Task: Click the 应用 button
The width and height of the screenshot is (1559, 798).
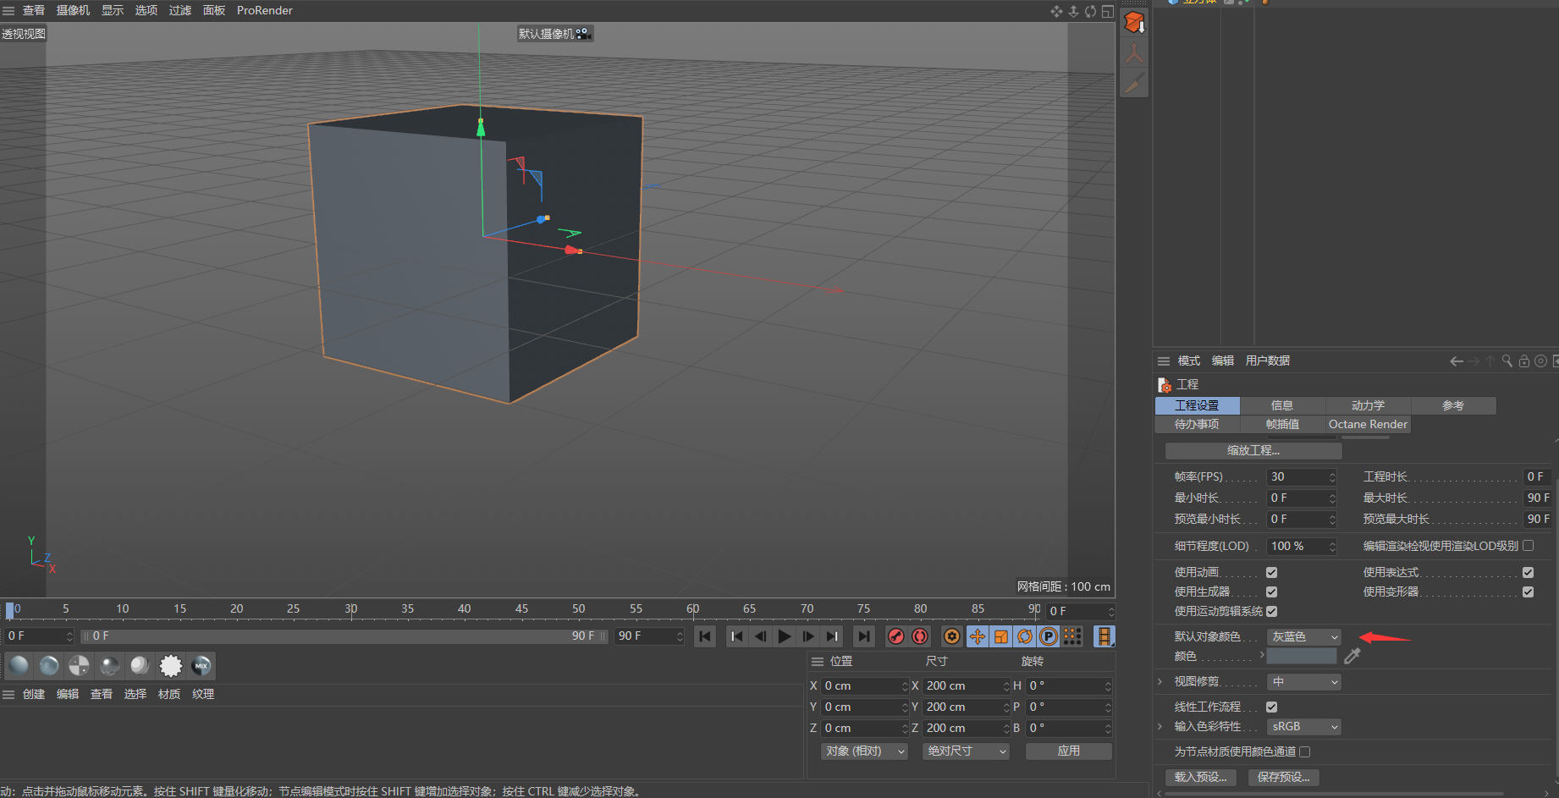Action: [1069, 751]
